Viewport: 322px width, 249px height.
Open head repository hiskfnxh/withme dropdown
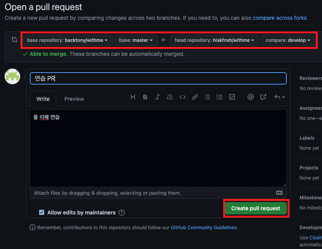point(214,40)
